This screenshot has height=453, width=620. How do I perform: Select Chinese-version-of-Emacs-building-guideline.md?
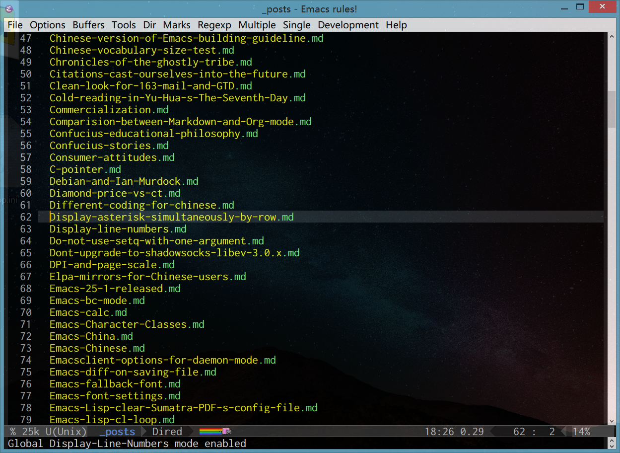187,38
